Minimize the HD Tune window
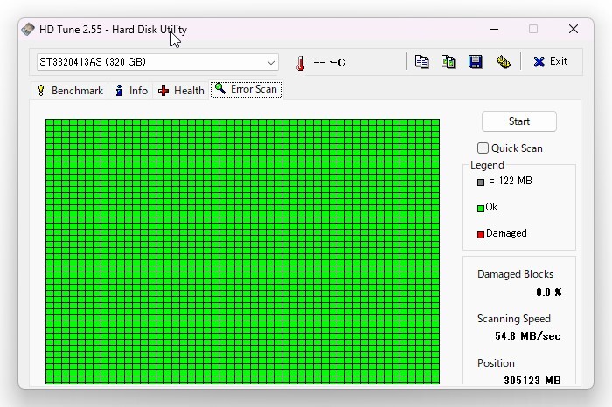The width and height of the screenshot is (612, 407). (x=494, y=29)
